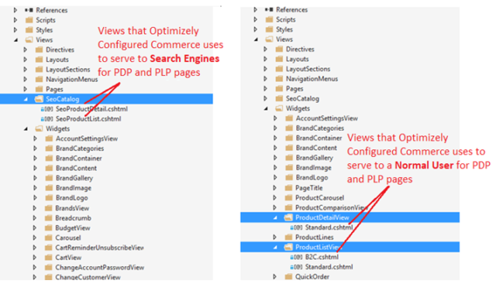Click the ProductListView folder icon

(x=288, y=247)
